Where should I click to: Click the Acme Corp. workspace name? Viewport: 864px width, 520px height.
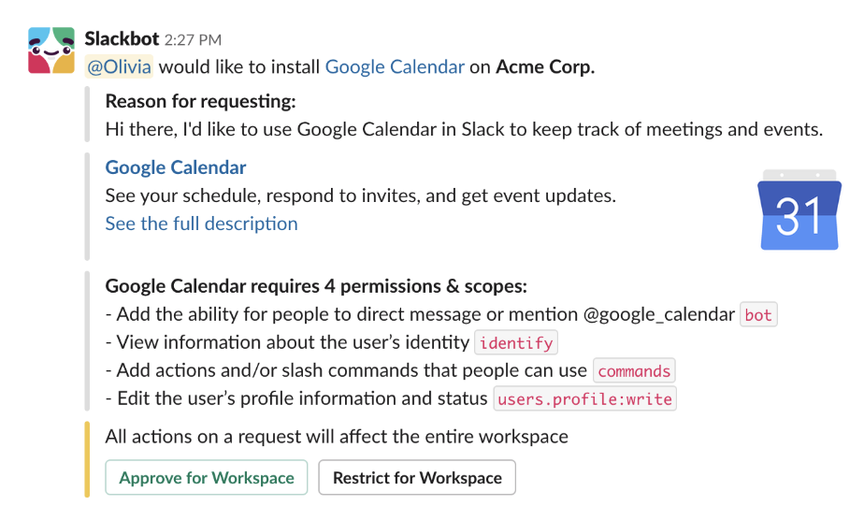[x=545, y=66]
